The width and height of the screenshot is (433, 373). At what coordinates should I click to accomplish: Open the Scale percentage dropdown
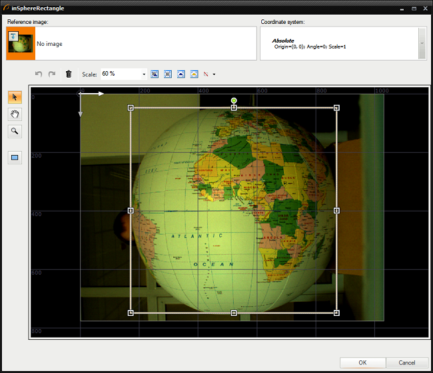[144, 74]
